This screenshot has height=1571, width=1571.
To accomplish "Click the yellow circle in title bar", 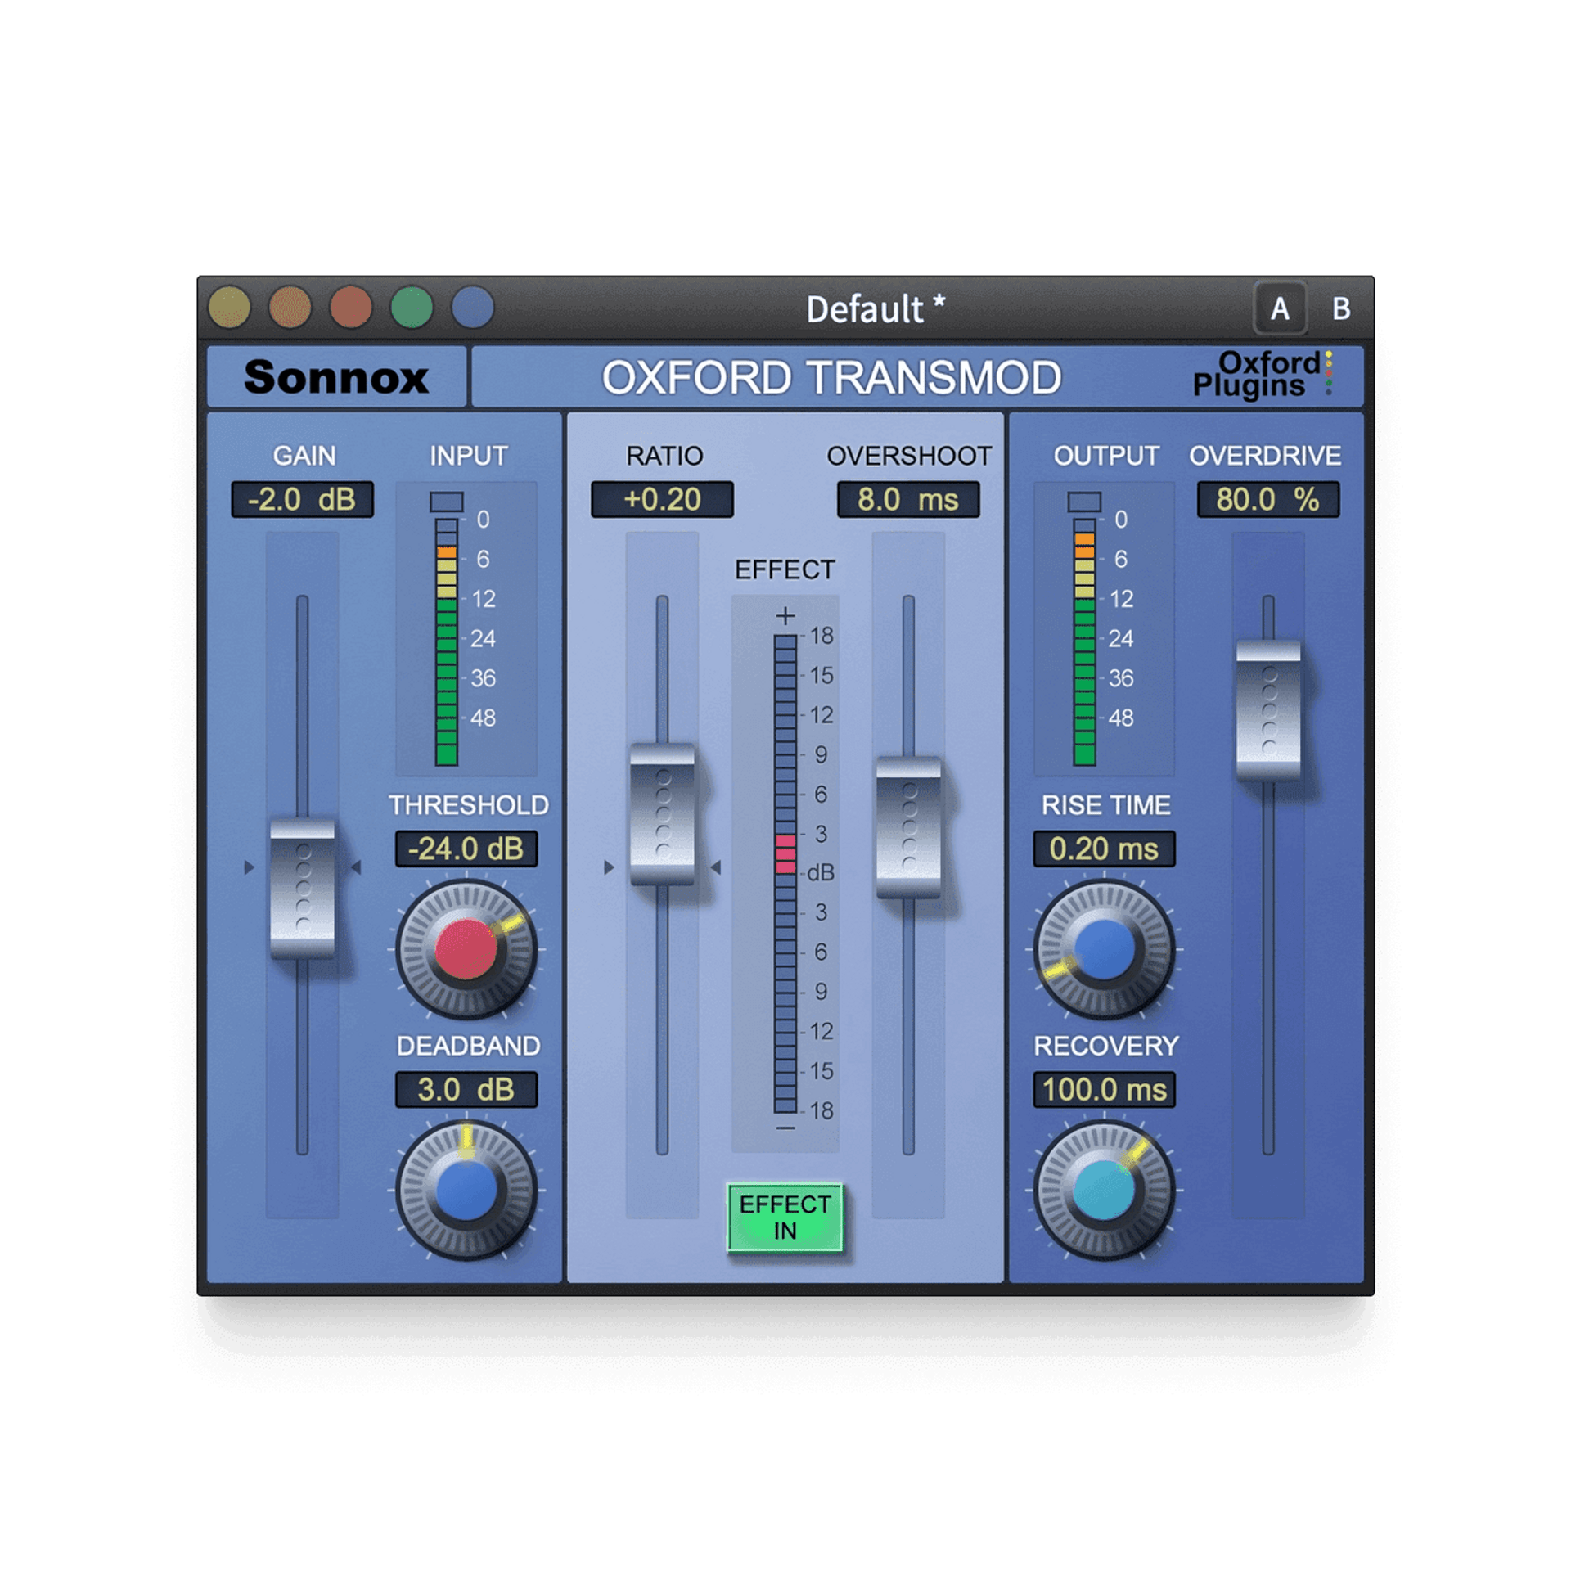I will tap(229, 308).
